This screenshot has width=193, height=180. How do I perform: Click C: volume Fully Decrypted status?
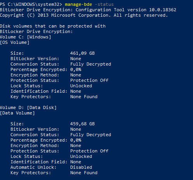tap(90, 64)
